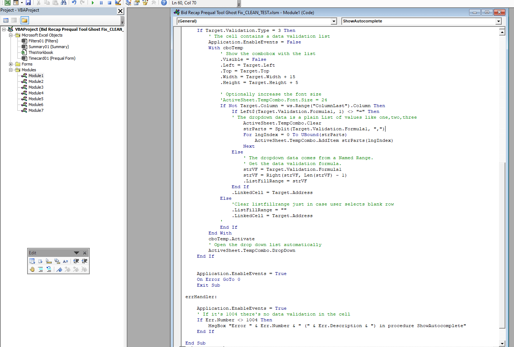Open the Insert UserForm dropdown arrow
Image resolution: width=514 pixels, height=347 pixels.
point(21,3)
